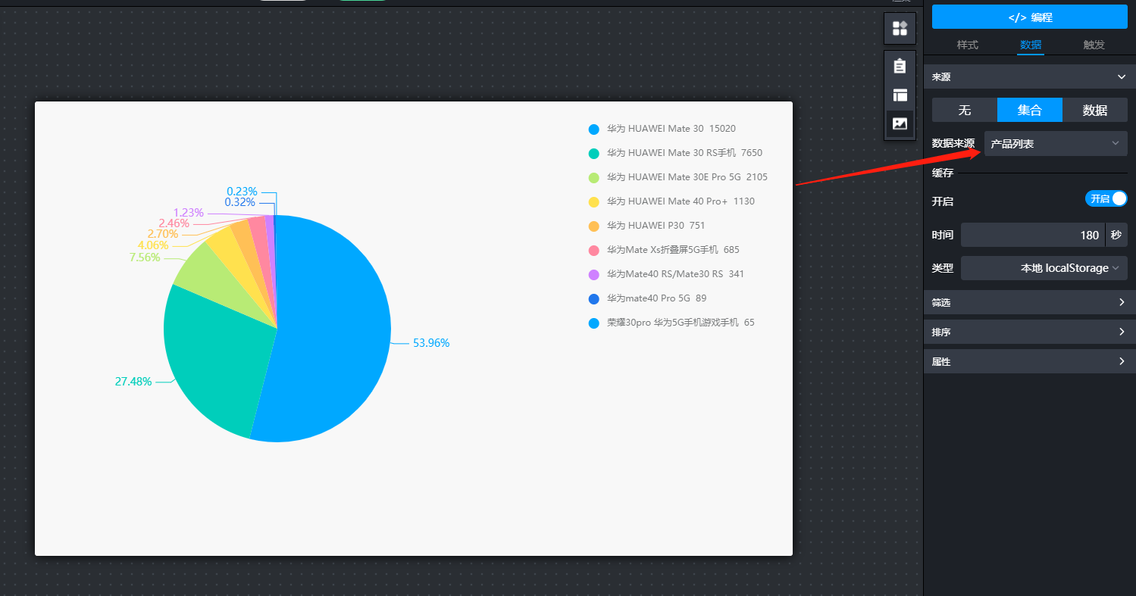
Task: Toggle legend item 华为Mate Xs折叠屏5G手机
Action: tap(664, 250)
